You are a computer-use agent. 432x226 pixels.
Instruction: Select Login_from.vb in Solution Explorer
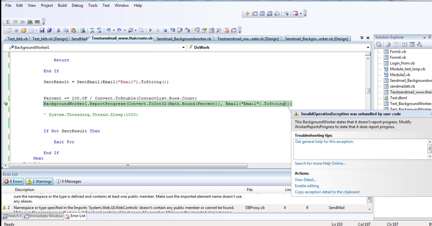pyautogui.click(x=402, y=63)
